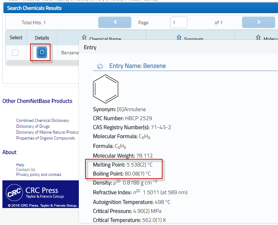The height and width of the screenshot is (225, 278).
Task: Open the details document icon for Benzene
Action: [x=42, y=52]
